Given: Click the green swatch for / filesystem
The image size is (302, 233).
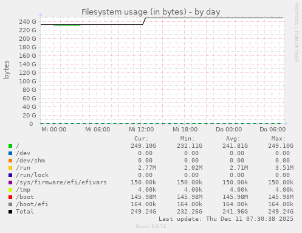Looking at the screenshot, I should (x=10, y=146).
